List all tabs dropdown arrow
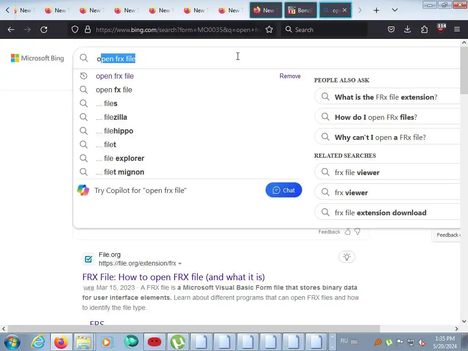 click(394, 10)
